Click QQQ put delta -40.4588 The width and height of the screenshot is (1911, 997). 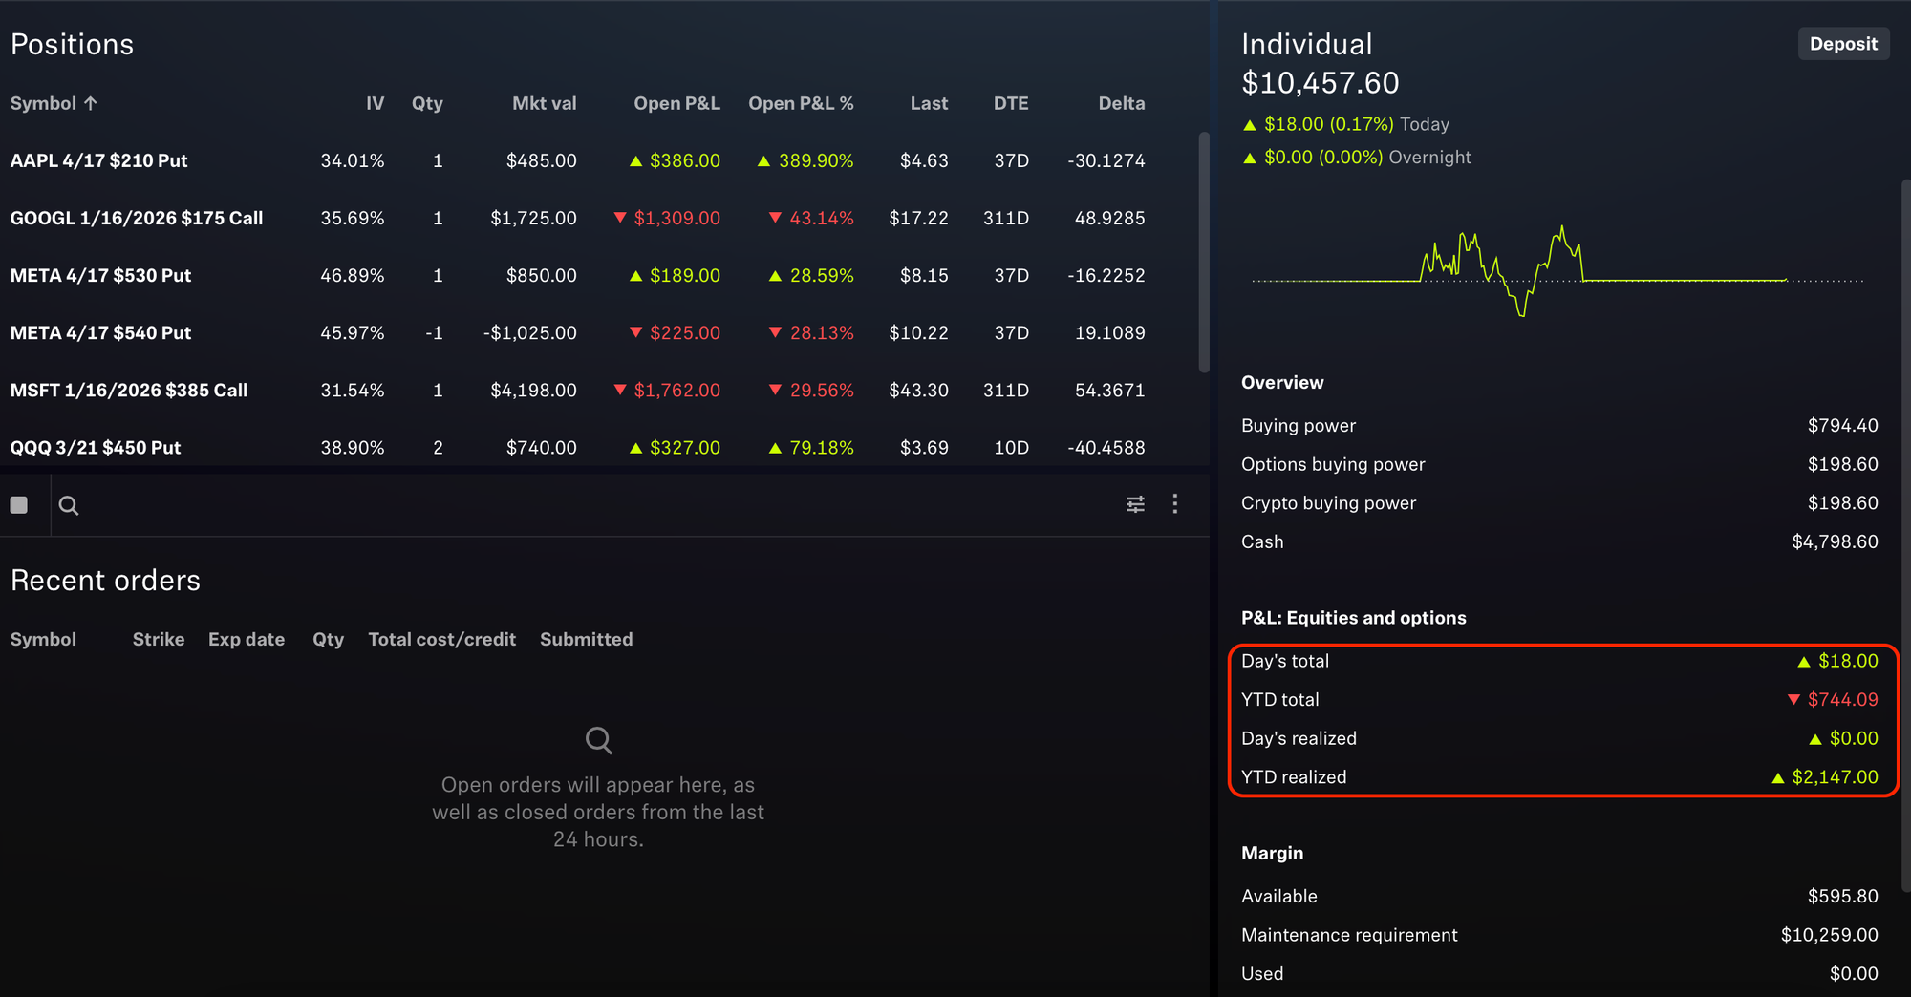[x=1106, y=447]
